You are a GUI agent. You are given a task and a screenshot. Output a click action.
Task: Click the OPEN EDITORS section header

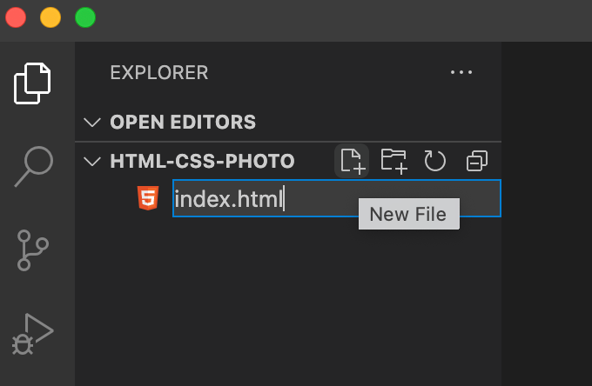tap(183, 122)
